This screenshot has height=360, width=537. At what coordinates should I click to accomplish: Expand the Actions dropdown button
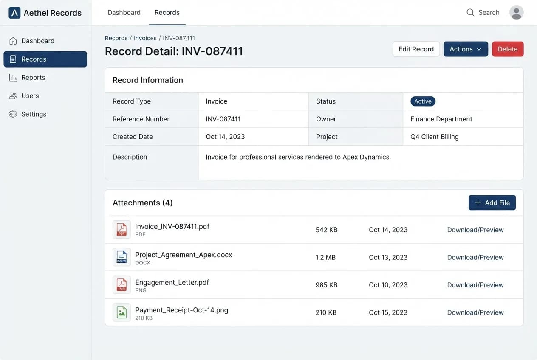tap(466, 49)
